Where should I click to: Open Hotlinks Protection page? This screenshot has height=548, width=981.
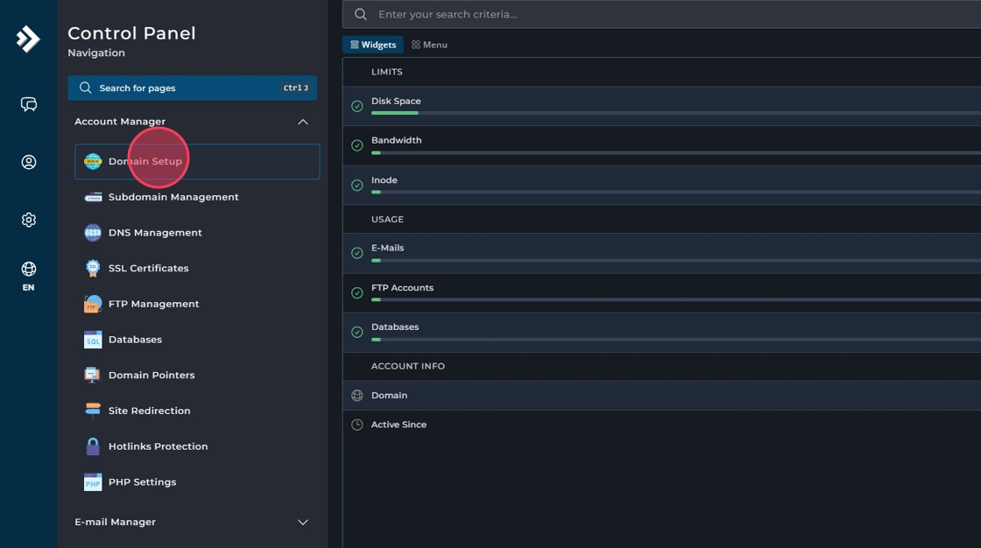pos(159,446)
